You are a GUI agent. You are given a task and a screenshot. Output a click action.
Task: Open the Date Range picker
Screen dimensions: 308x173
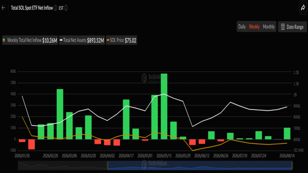(x=292, y=27)
